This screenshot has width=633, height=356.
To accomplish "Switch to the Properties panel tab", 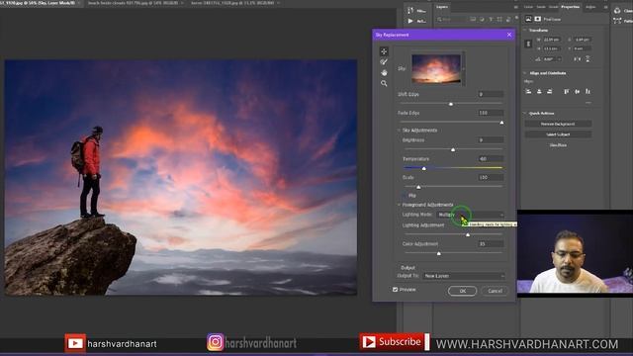I will click(x=570, y=7).
